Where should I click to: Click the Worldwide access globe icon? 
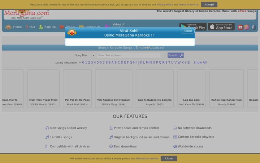175,146
